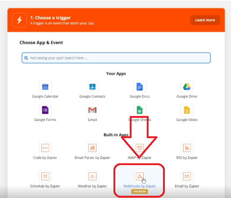This screenshot has width=231, height=198.
Task: Click the Webhooks by Zapier icon
Action: [139, 176]
